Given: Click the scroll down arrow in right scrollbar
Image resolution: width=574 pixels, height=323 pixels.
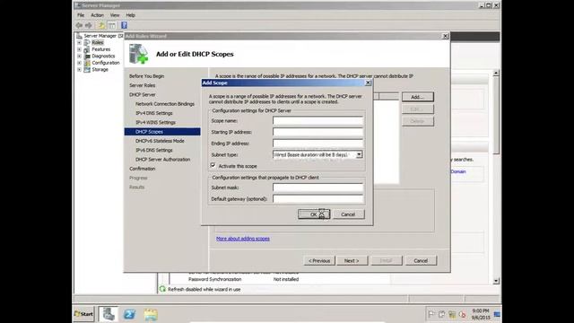Looking at the screenshot, I should click(x=496, y=281).
